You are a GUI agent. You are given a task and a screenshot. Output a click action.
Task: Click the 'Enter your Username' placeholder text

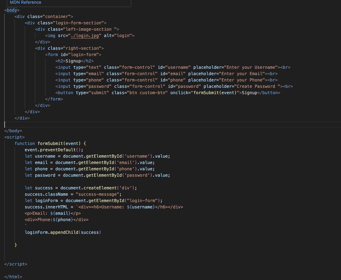(x=251, y=67)
